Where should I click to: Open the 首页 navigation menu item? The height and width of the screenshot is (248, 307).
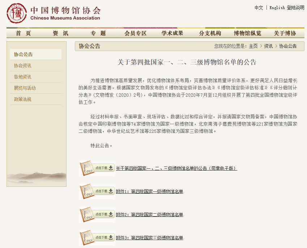(24, 33)
